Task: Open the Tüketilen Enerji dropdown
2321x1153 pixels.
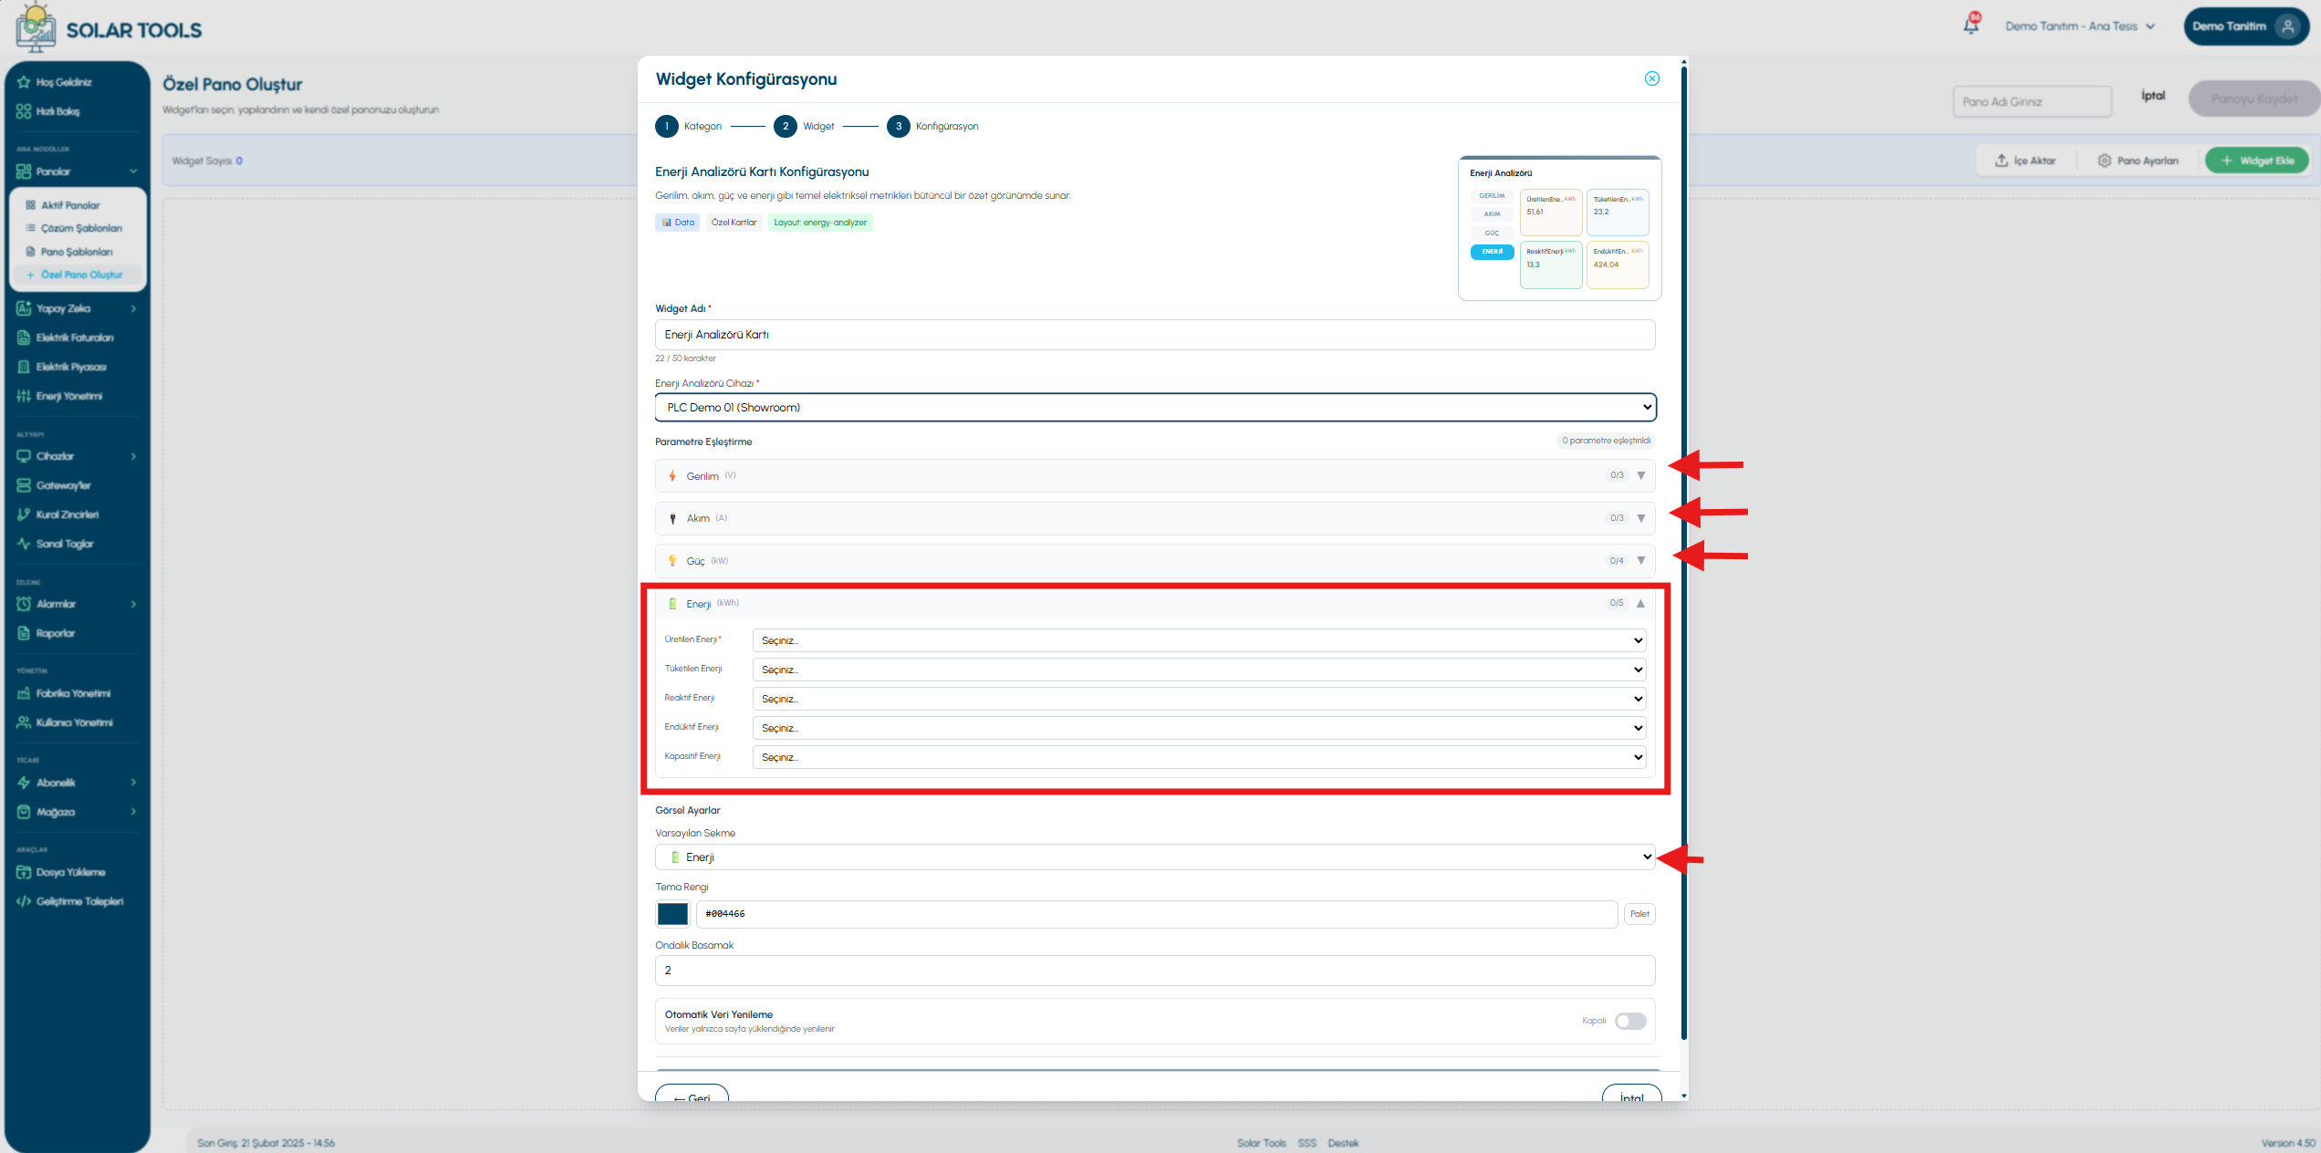Action: (x=1199, y=670)
